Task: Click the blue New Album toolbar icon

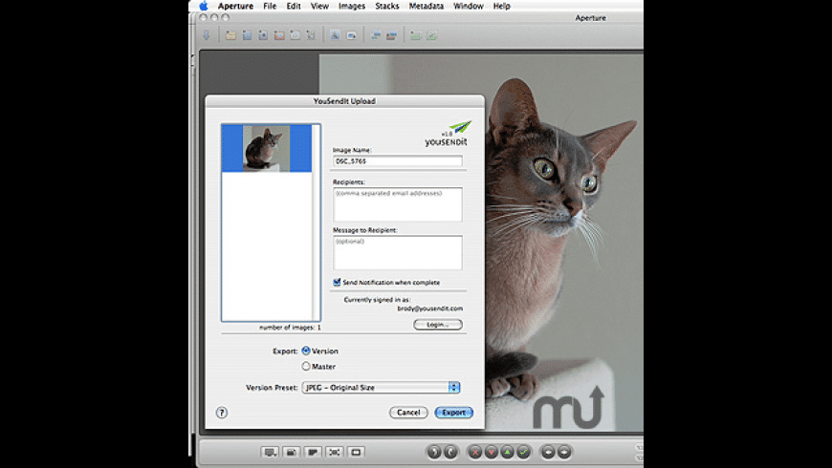Action: pos(247,35)
